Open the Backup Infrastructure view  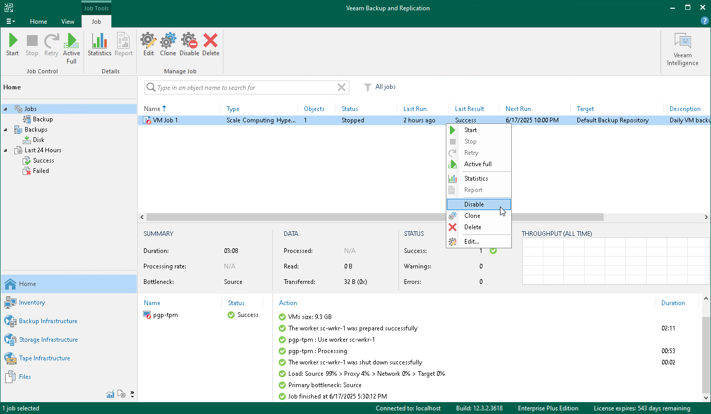tap(48, 321)
